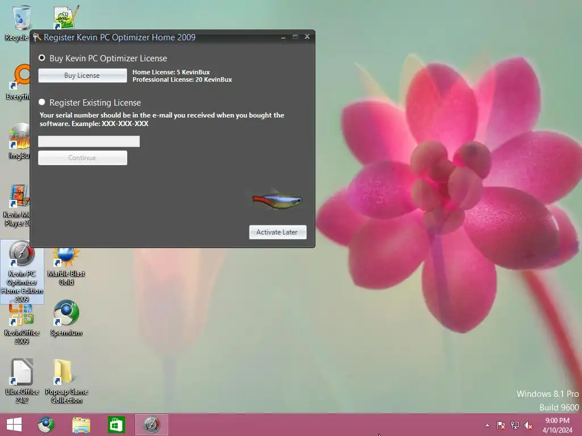The height and width of the screenshot is (436, 582).
Task: Open the network status tray icon
Action: (x=515, y=425)
